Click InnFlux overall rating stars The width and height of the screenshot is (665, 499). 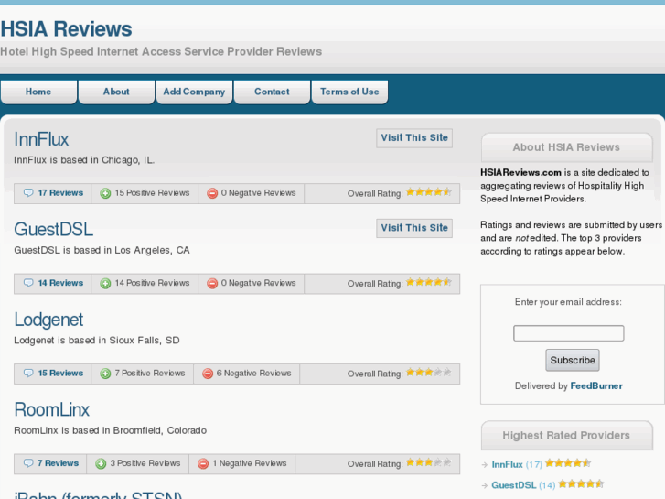click(x=429, y=192)
